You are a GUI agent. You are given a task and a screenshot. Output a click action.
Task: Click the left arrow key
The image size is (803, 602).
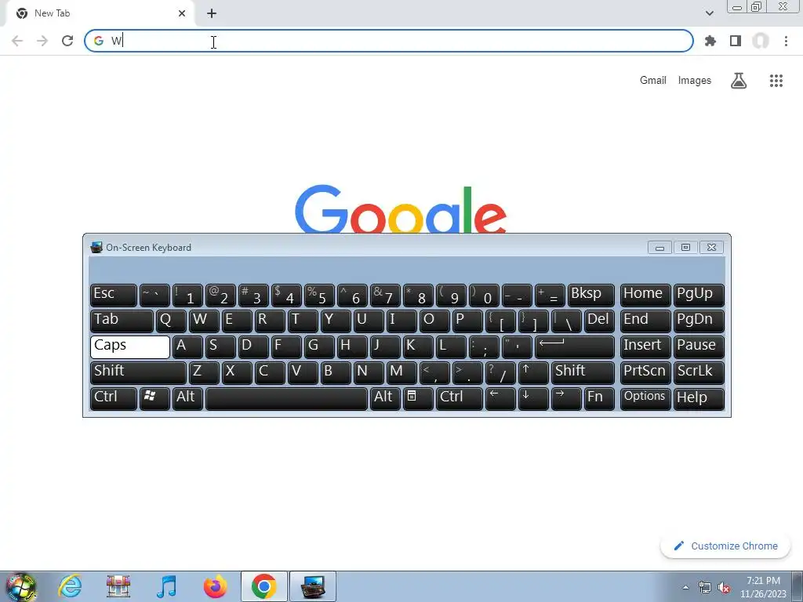[500, 398]
